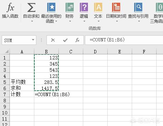Click cell A6 labeled 求和
Image resolution: width=163 pixels, height=126 pixels.
[22, 88]
